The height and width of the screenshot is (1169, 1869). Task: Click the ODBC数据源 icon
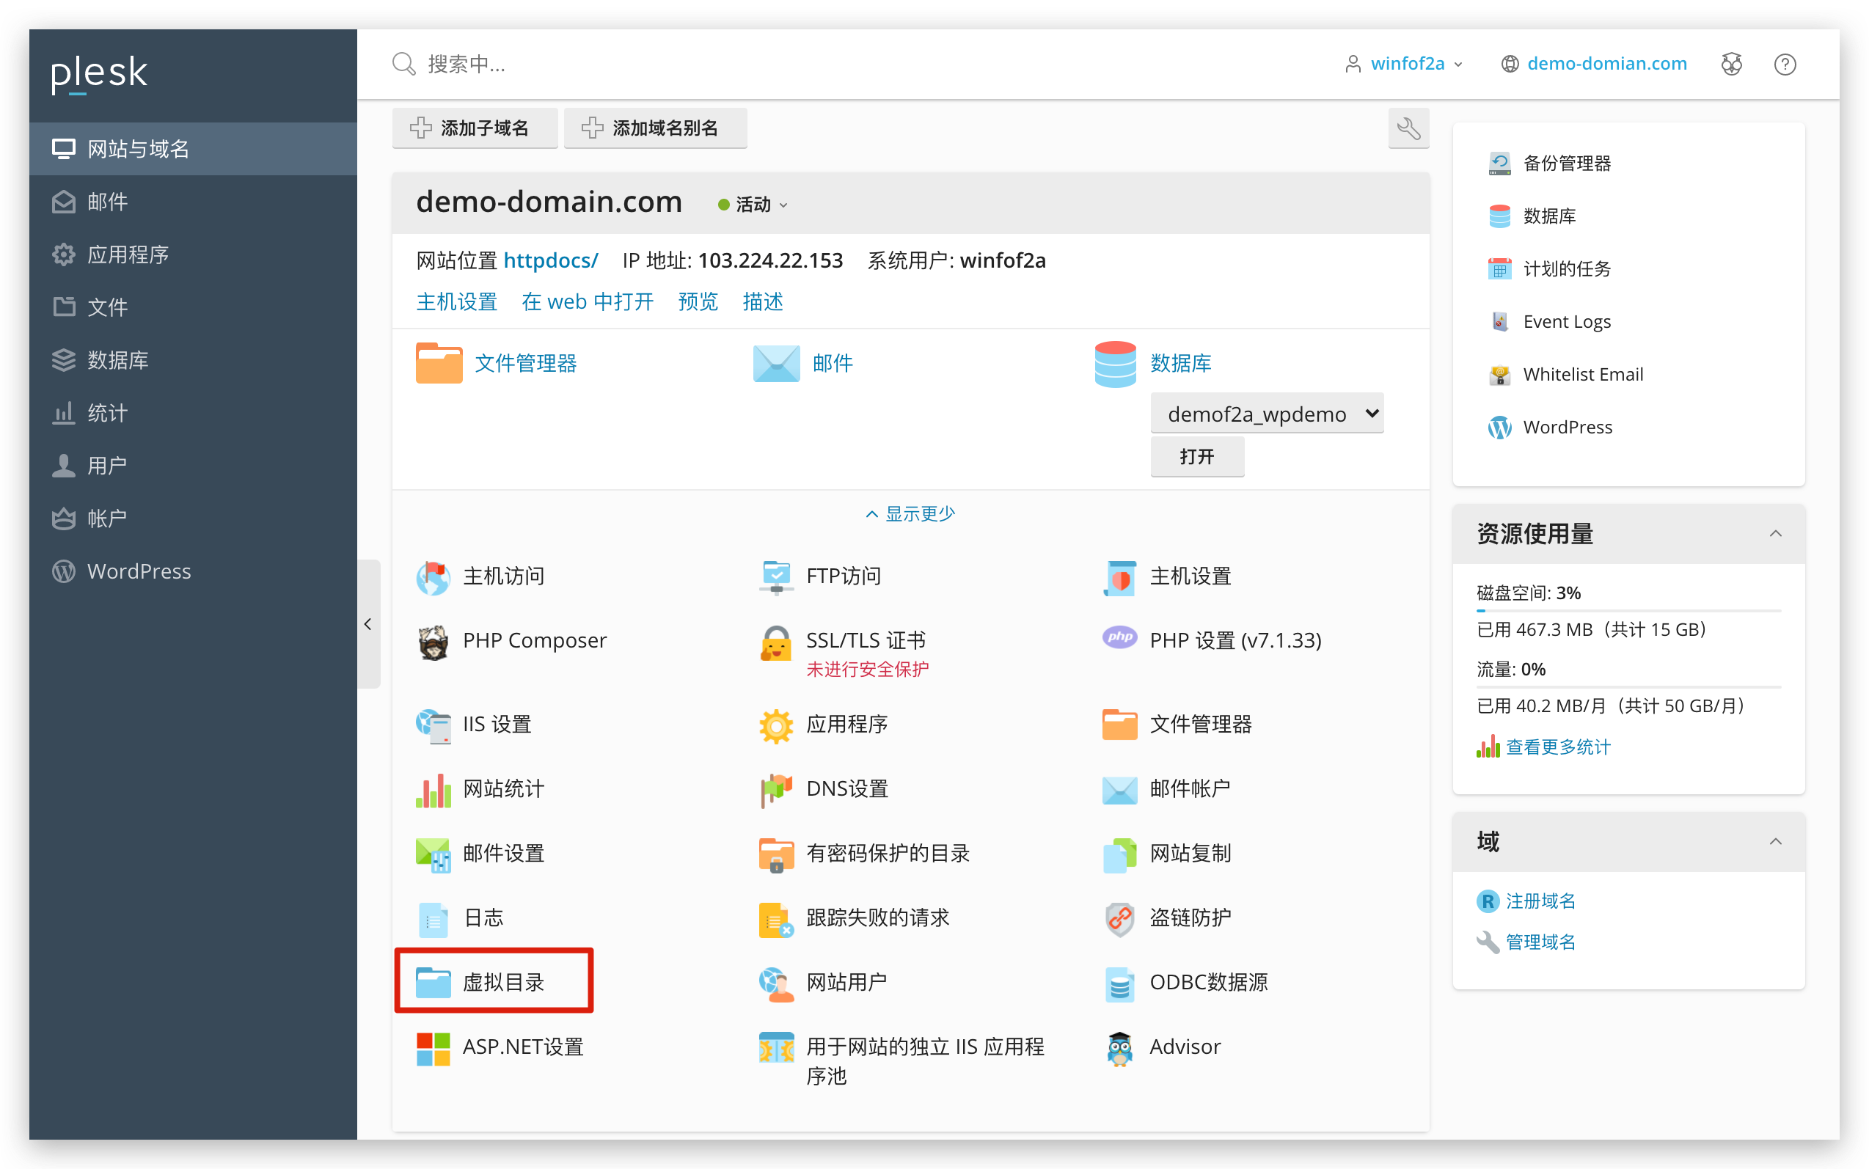1119,983
